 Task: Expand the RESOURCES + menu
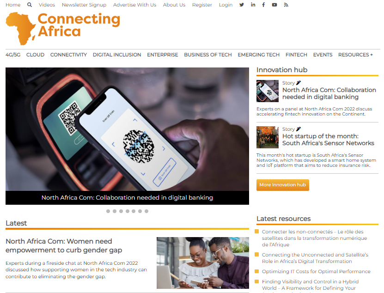coord(355,55)
